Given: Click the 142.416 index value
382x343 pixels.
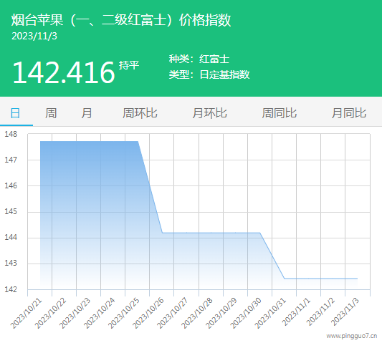Looking at the screenshot, I should (63, 72).
